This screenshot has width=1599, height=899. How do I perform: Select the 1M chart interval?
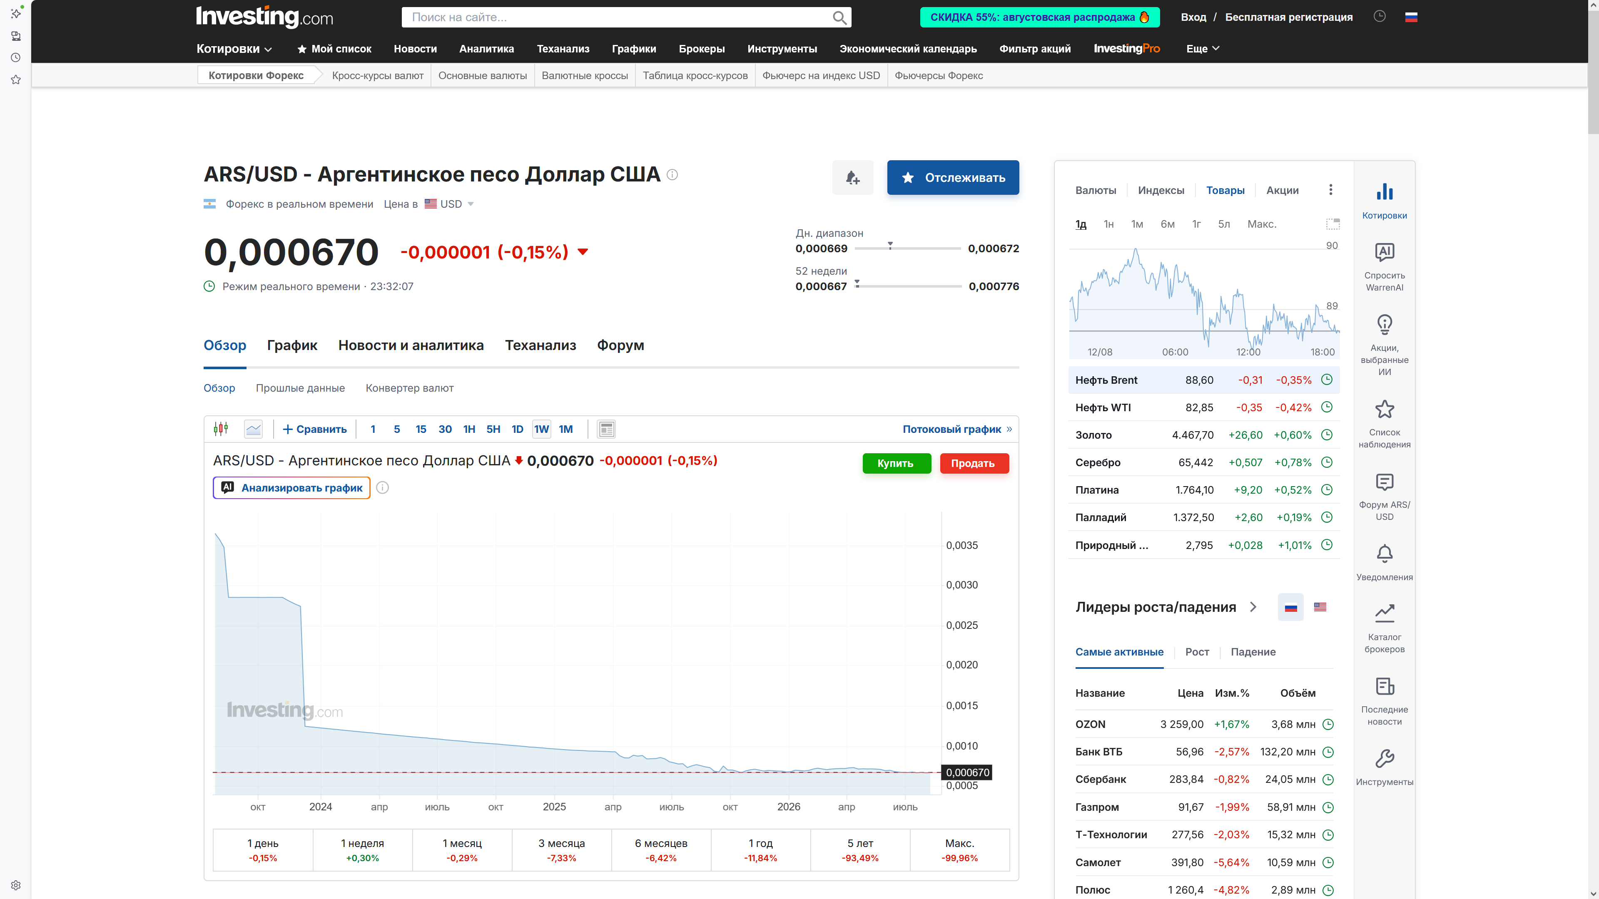point(565,429)
